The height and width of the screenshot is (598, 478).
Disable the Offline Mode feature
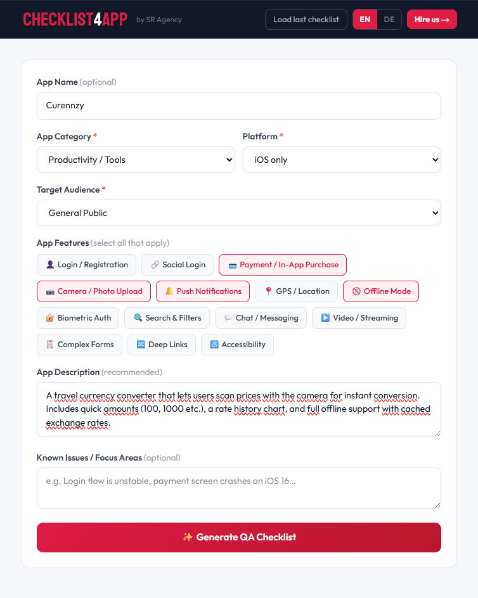pyautogui.click(x=380, y=291)
